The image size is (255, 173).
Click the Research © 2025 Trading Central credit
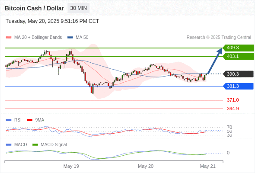point(219,38)
